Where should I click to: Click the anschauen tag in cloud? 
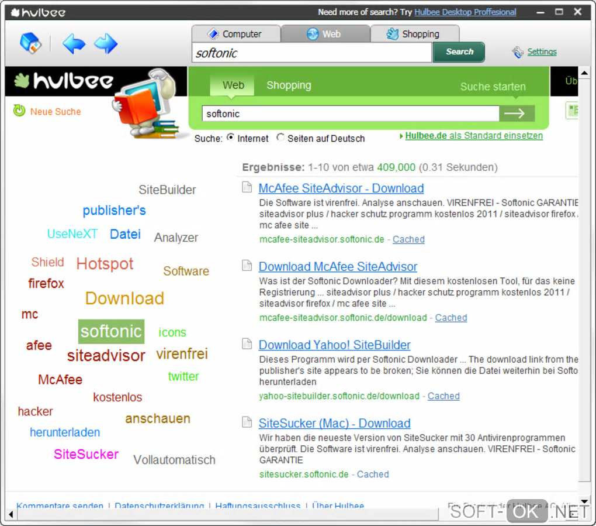pos(158,419)
